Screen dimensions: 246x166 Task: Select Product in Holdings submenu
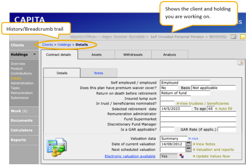tap(17, 69)
